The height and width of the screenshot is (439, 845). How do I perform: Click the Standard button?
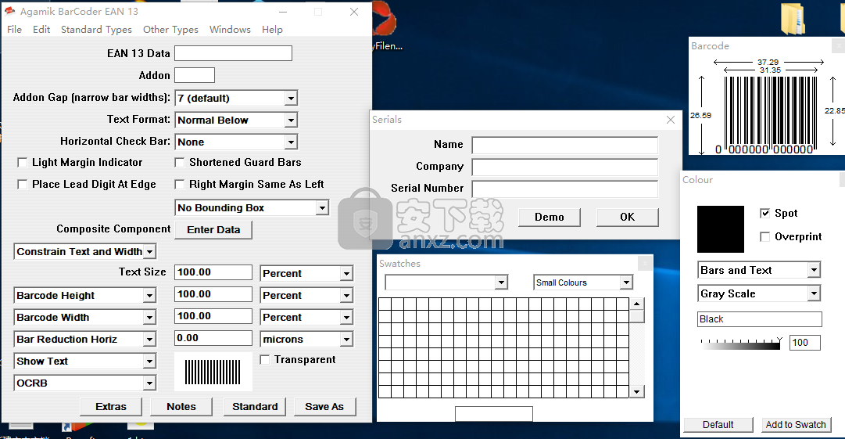click(x=255, y=407)
